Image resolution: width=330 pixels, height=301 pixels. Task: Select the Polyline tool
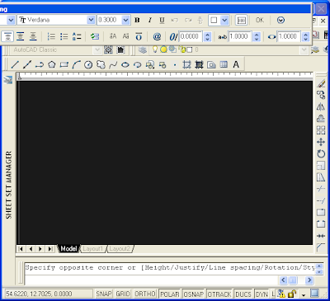[40, 65]
